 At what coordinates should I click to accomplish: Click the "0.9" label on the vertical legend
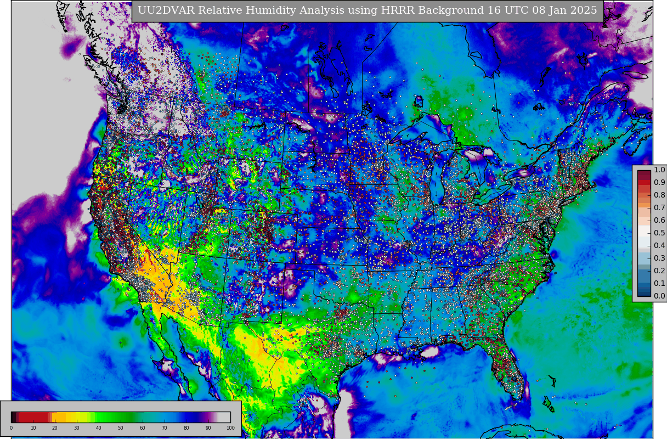659,183
